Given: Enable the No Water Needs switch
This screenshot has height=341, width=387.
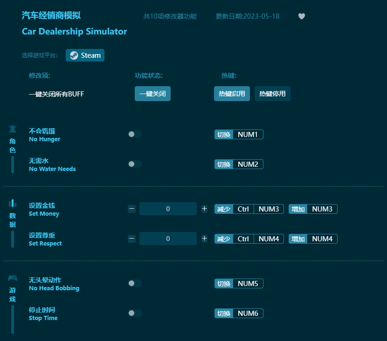Looking at the screenshot, I should pos(135,164).
